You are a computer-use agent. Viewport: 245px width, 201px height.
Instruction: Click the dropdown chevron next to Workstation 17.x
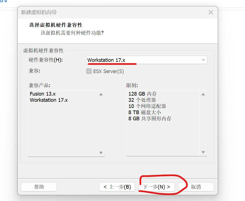[203, 60]
